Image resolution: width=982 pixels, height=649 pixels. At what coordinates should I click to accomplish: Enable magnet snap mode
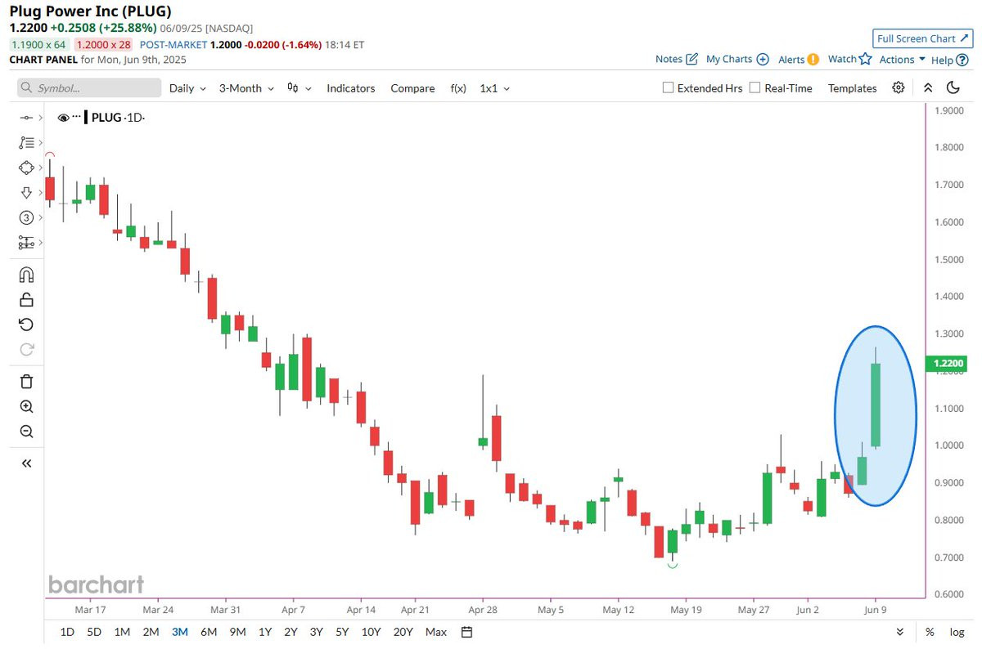pos(26,275)
